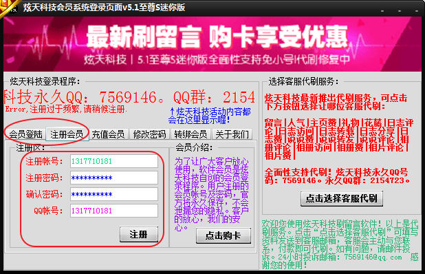This screenshot has width=425, height=274.
Task: Click the purple 会员介绍 description text
Action: (211, 194)
